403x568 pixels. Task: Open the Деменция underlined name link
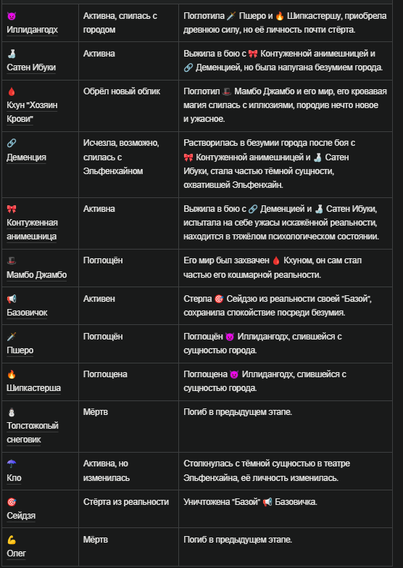tap(26, 157)
